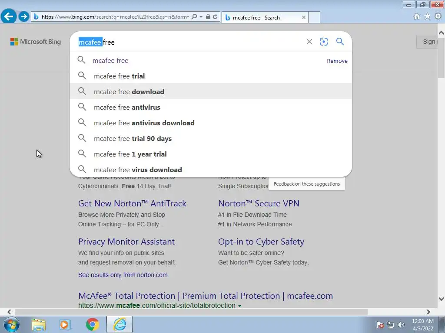The width and height of the screenshot is (445, 333).
Task: Choose suggestion 'mcafee free antivirus download'
Action: [211, 123]
